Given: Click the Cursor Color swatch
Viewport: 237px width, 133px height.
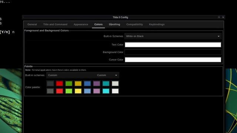Looking at the screenshot, I should pyautogui.click(x=173, y=60).
